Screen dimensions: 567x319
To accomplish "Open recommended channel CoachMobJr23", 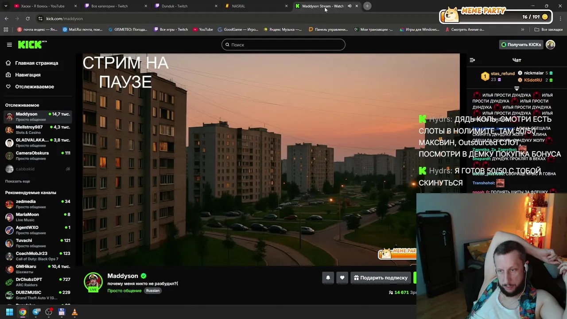I will tap(38, 256).
